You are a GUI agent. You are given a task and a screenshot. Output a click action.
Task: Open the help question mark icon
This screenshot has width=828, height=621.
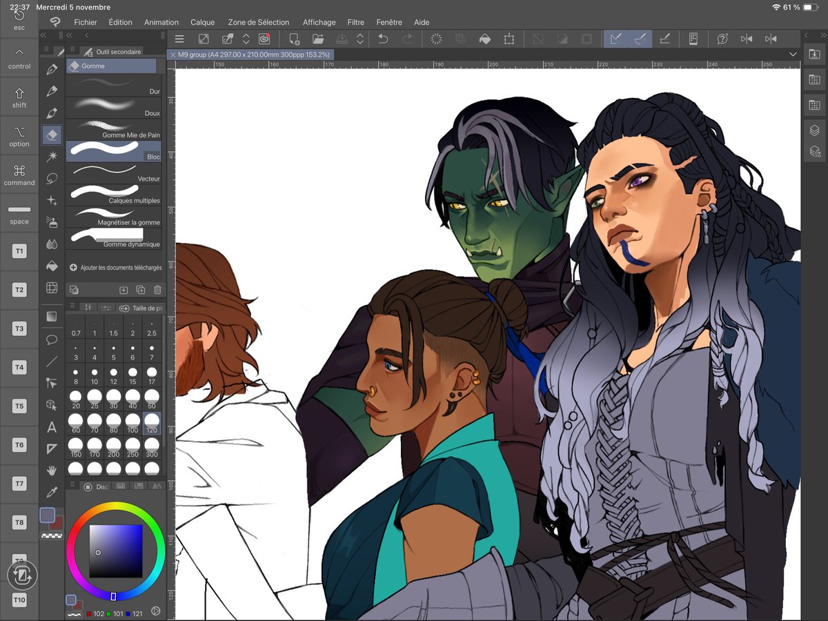tap(722, 39)
